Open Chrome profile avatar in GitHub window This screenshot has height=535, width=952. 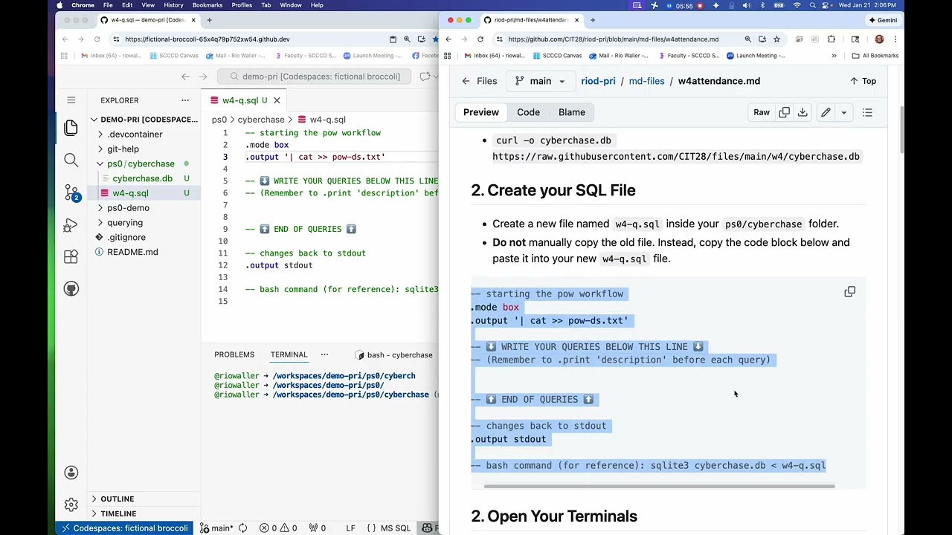(x=879, y=39)
